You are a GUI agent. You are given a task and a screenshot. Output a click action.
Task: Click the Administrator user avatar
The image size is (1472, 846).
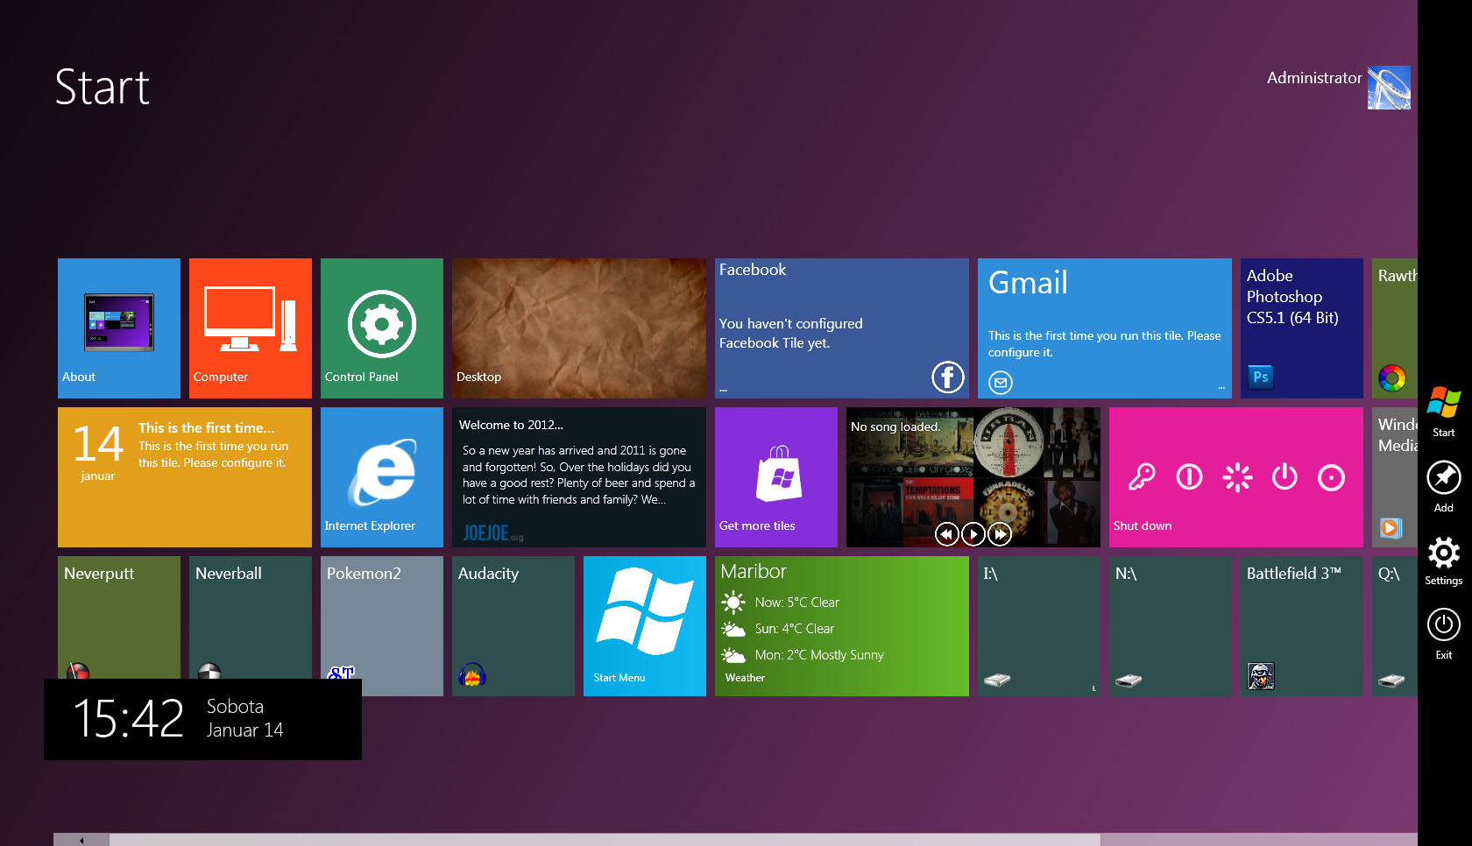coord(1389,88)
